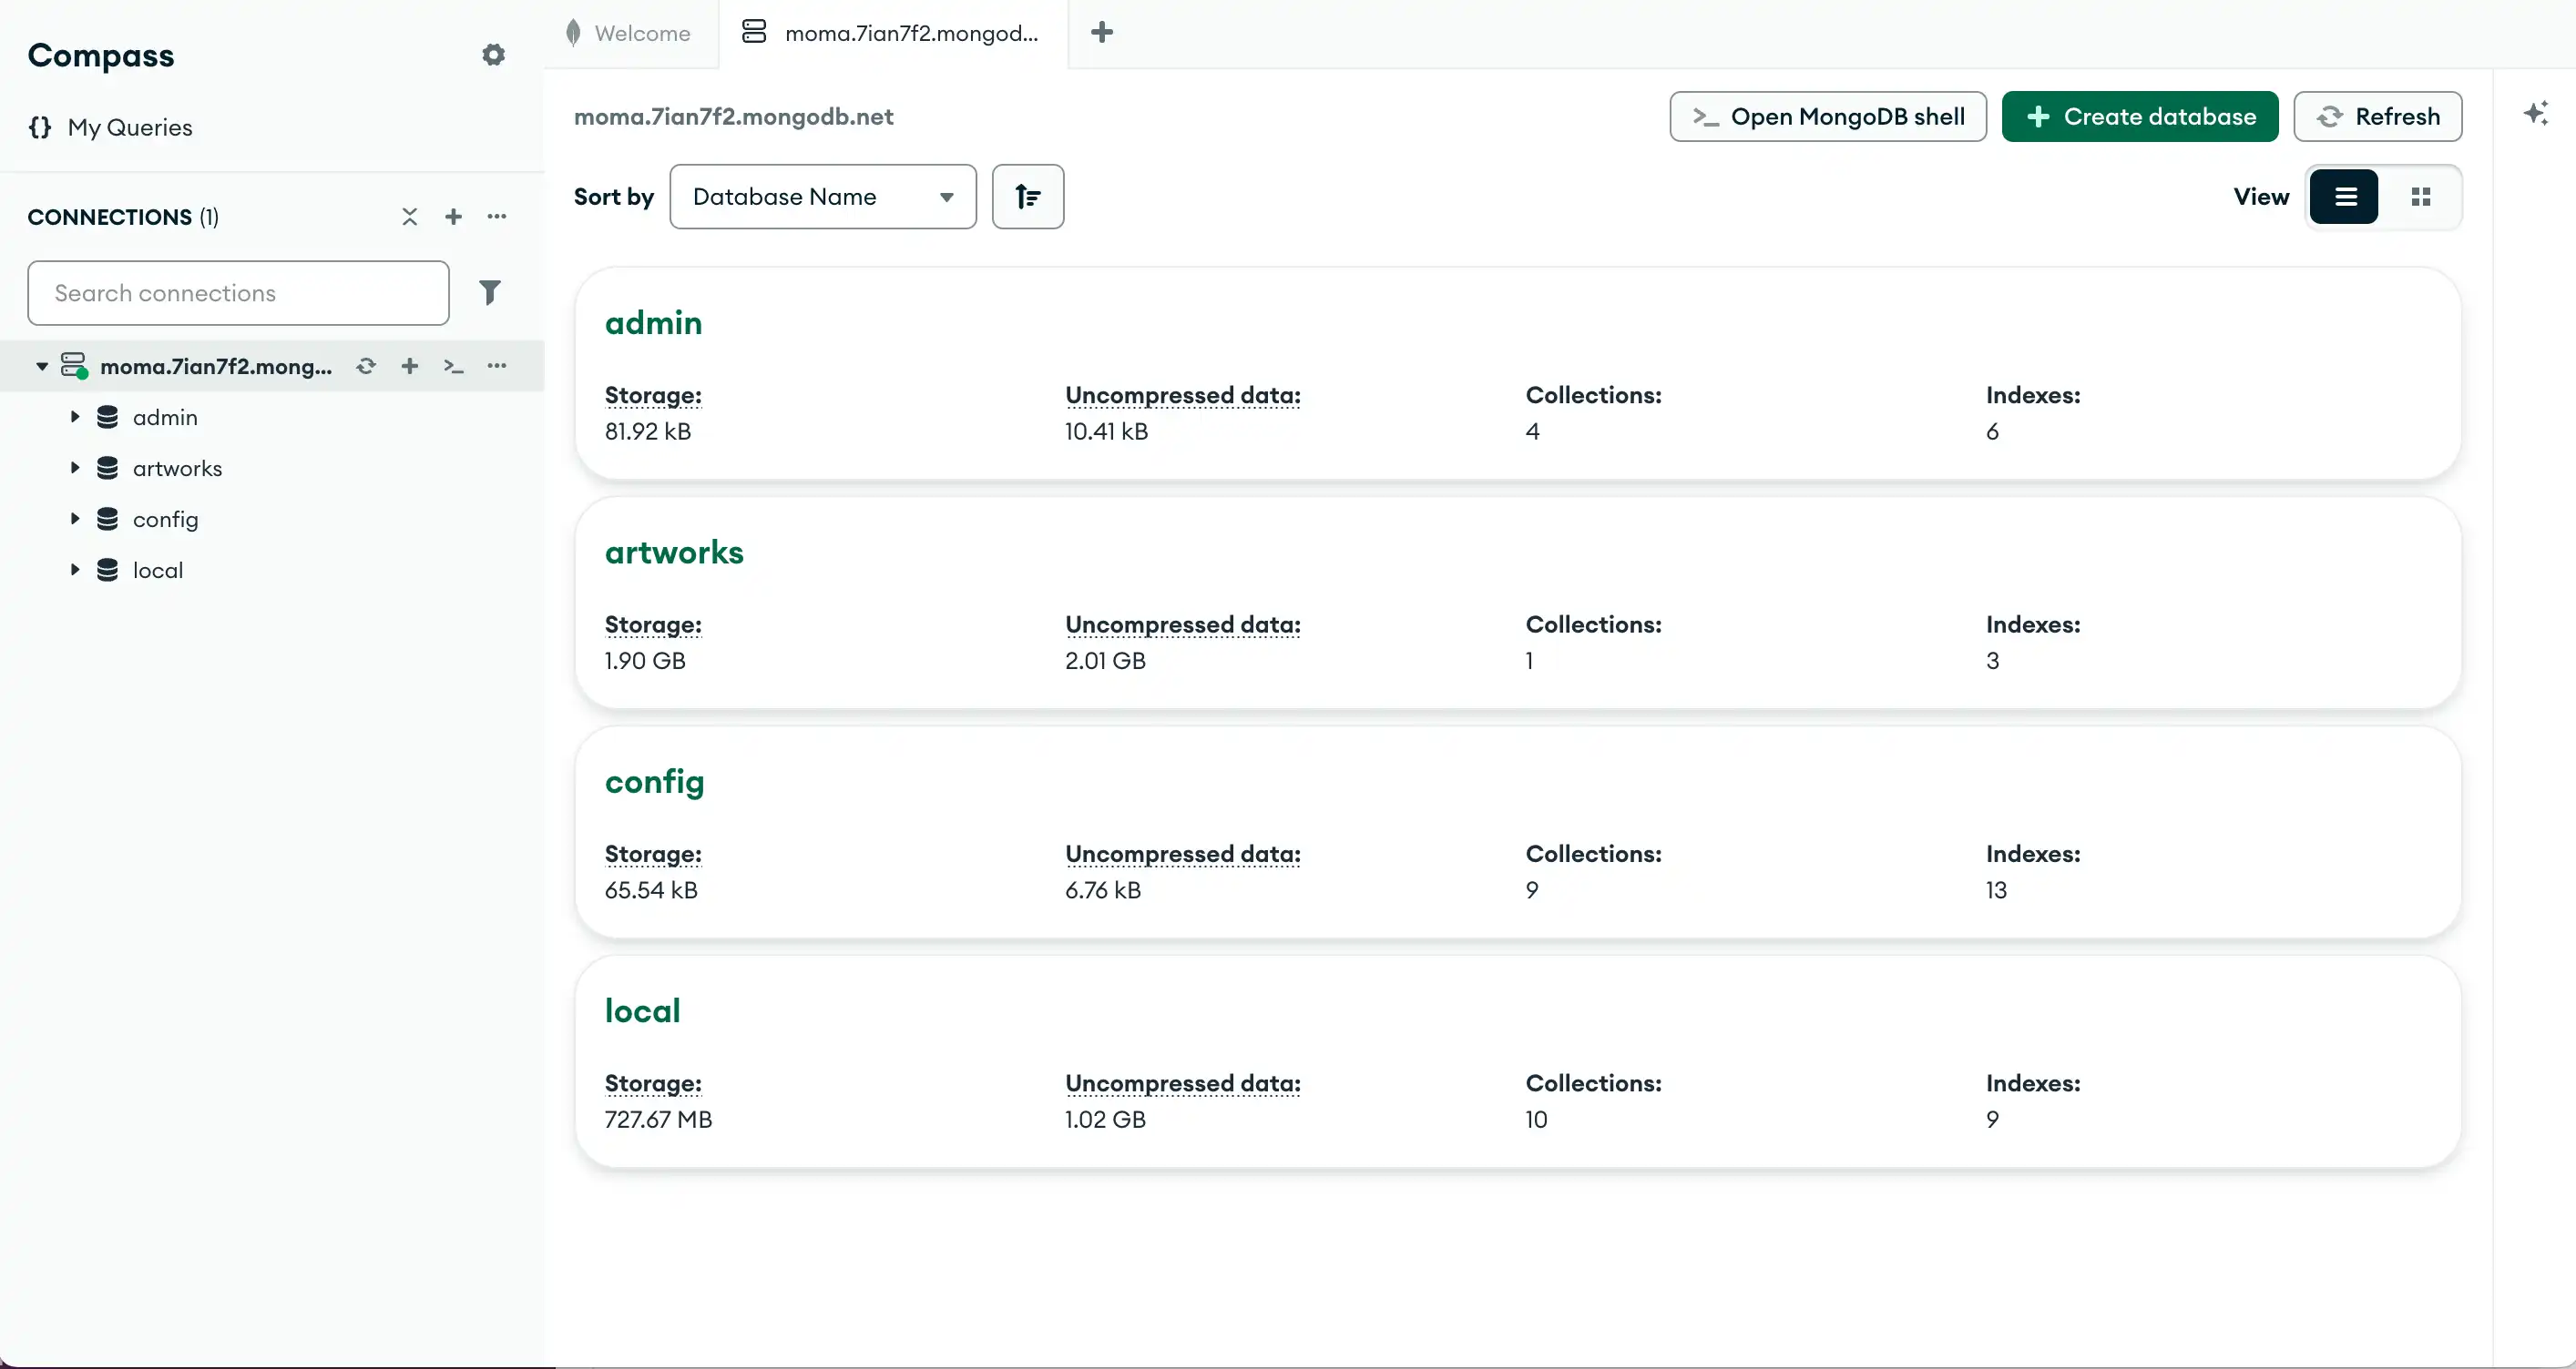Switch to list view

coord(2344,197)
